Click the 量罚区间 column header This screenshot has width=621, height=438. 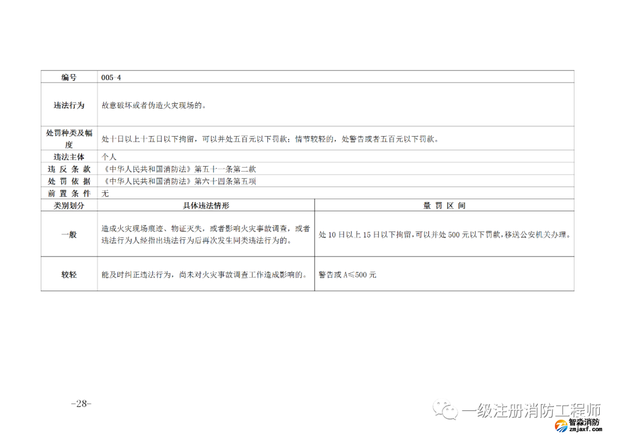[444, 206]
